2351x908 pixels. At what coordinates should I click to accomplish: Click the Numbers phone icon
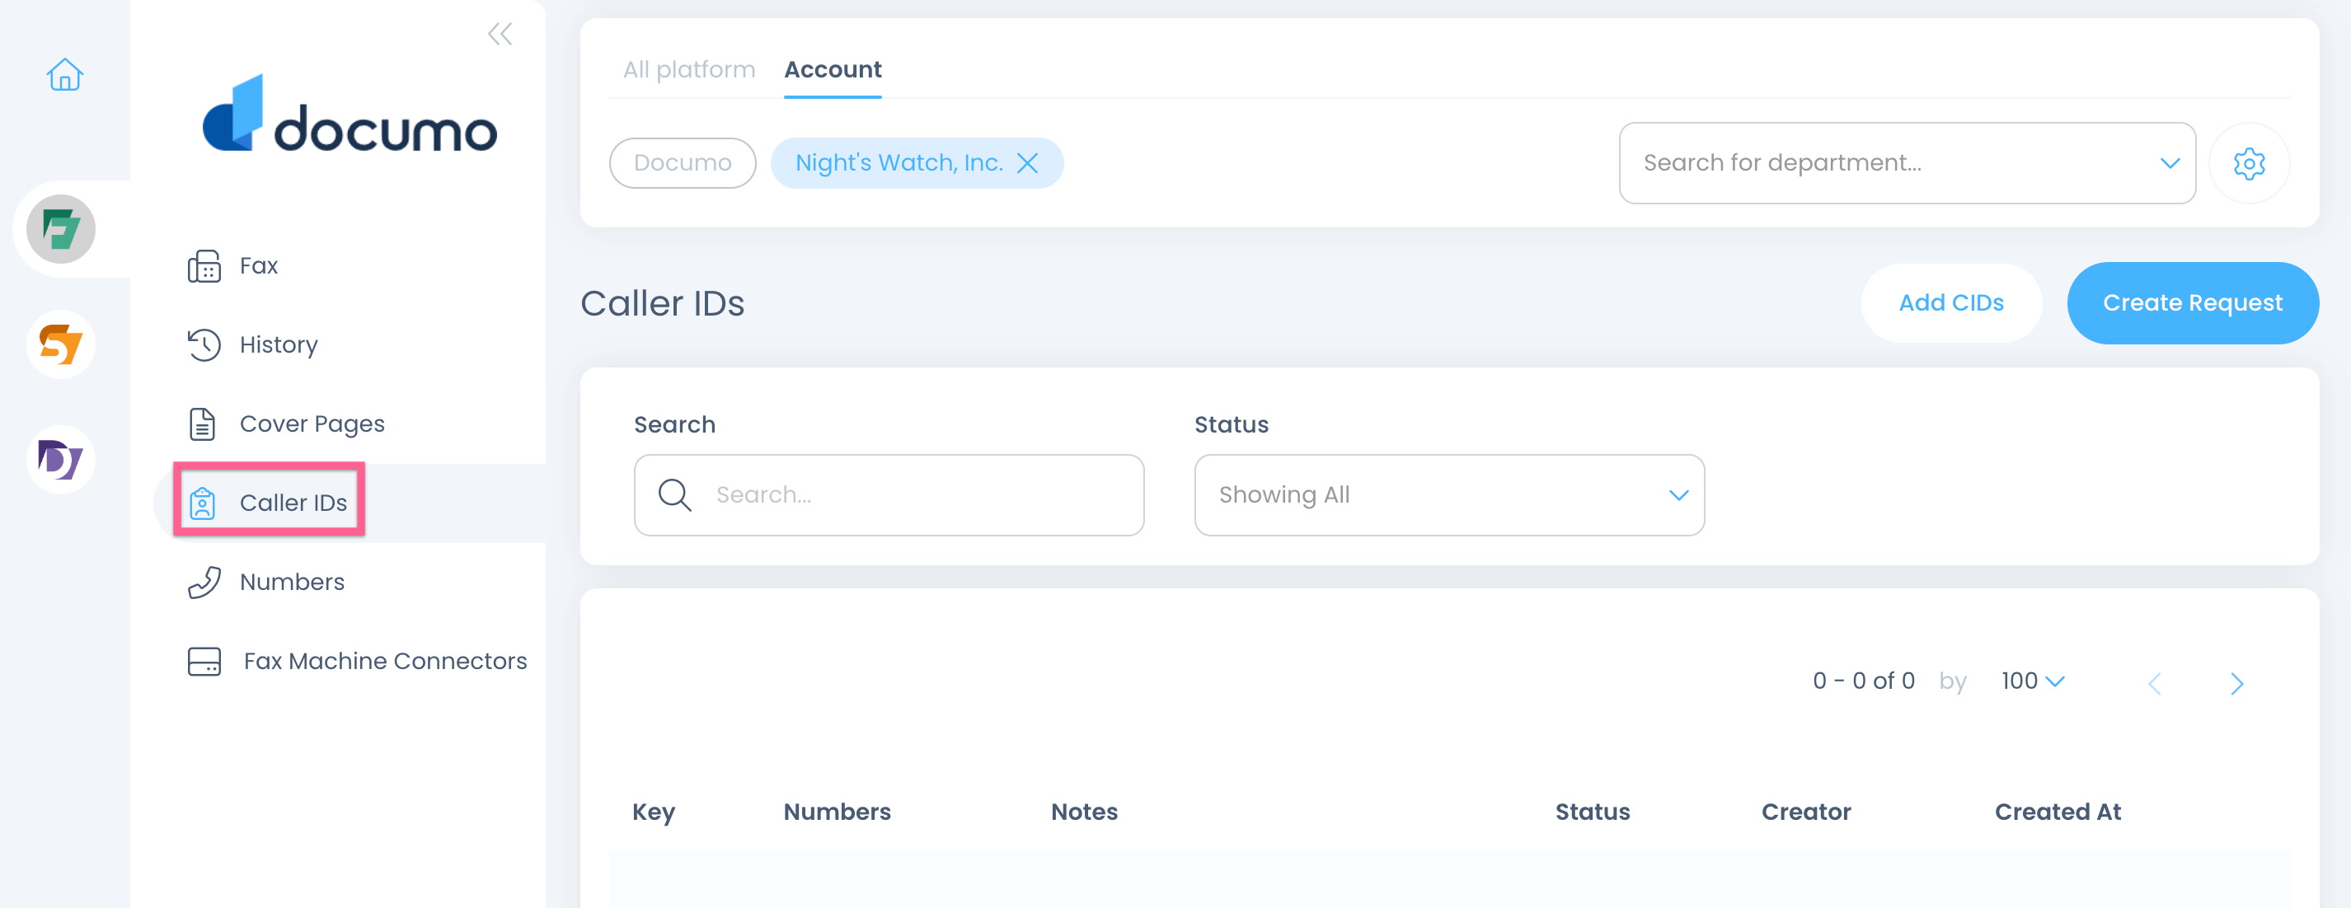coord(204,583)
